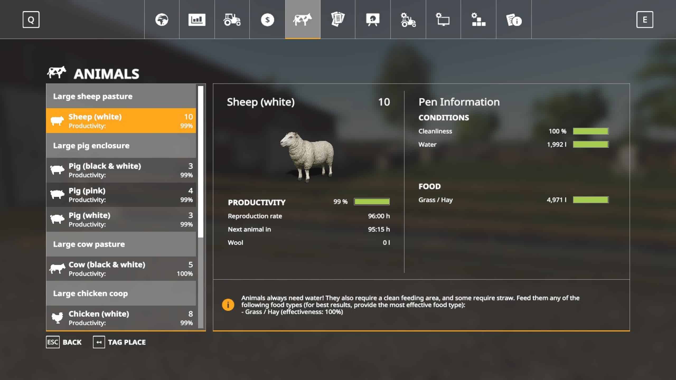Screen dimensions: 676x380
Task: Open the vehicles tractor tab icon
Action: [x=232, y=20]
